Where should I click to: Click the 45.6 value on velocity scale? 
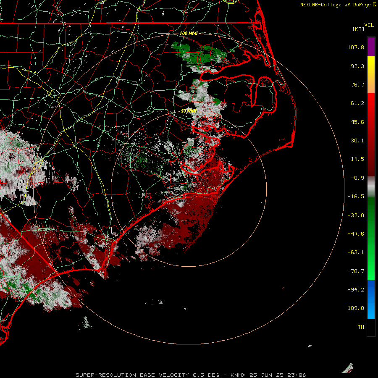pos(357,122)
